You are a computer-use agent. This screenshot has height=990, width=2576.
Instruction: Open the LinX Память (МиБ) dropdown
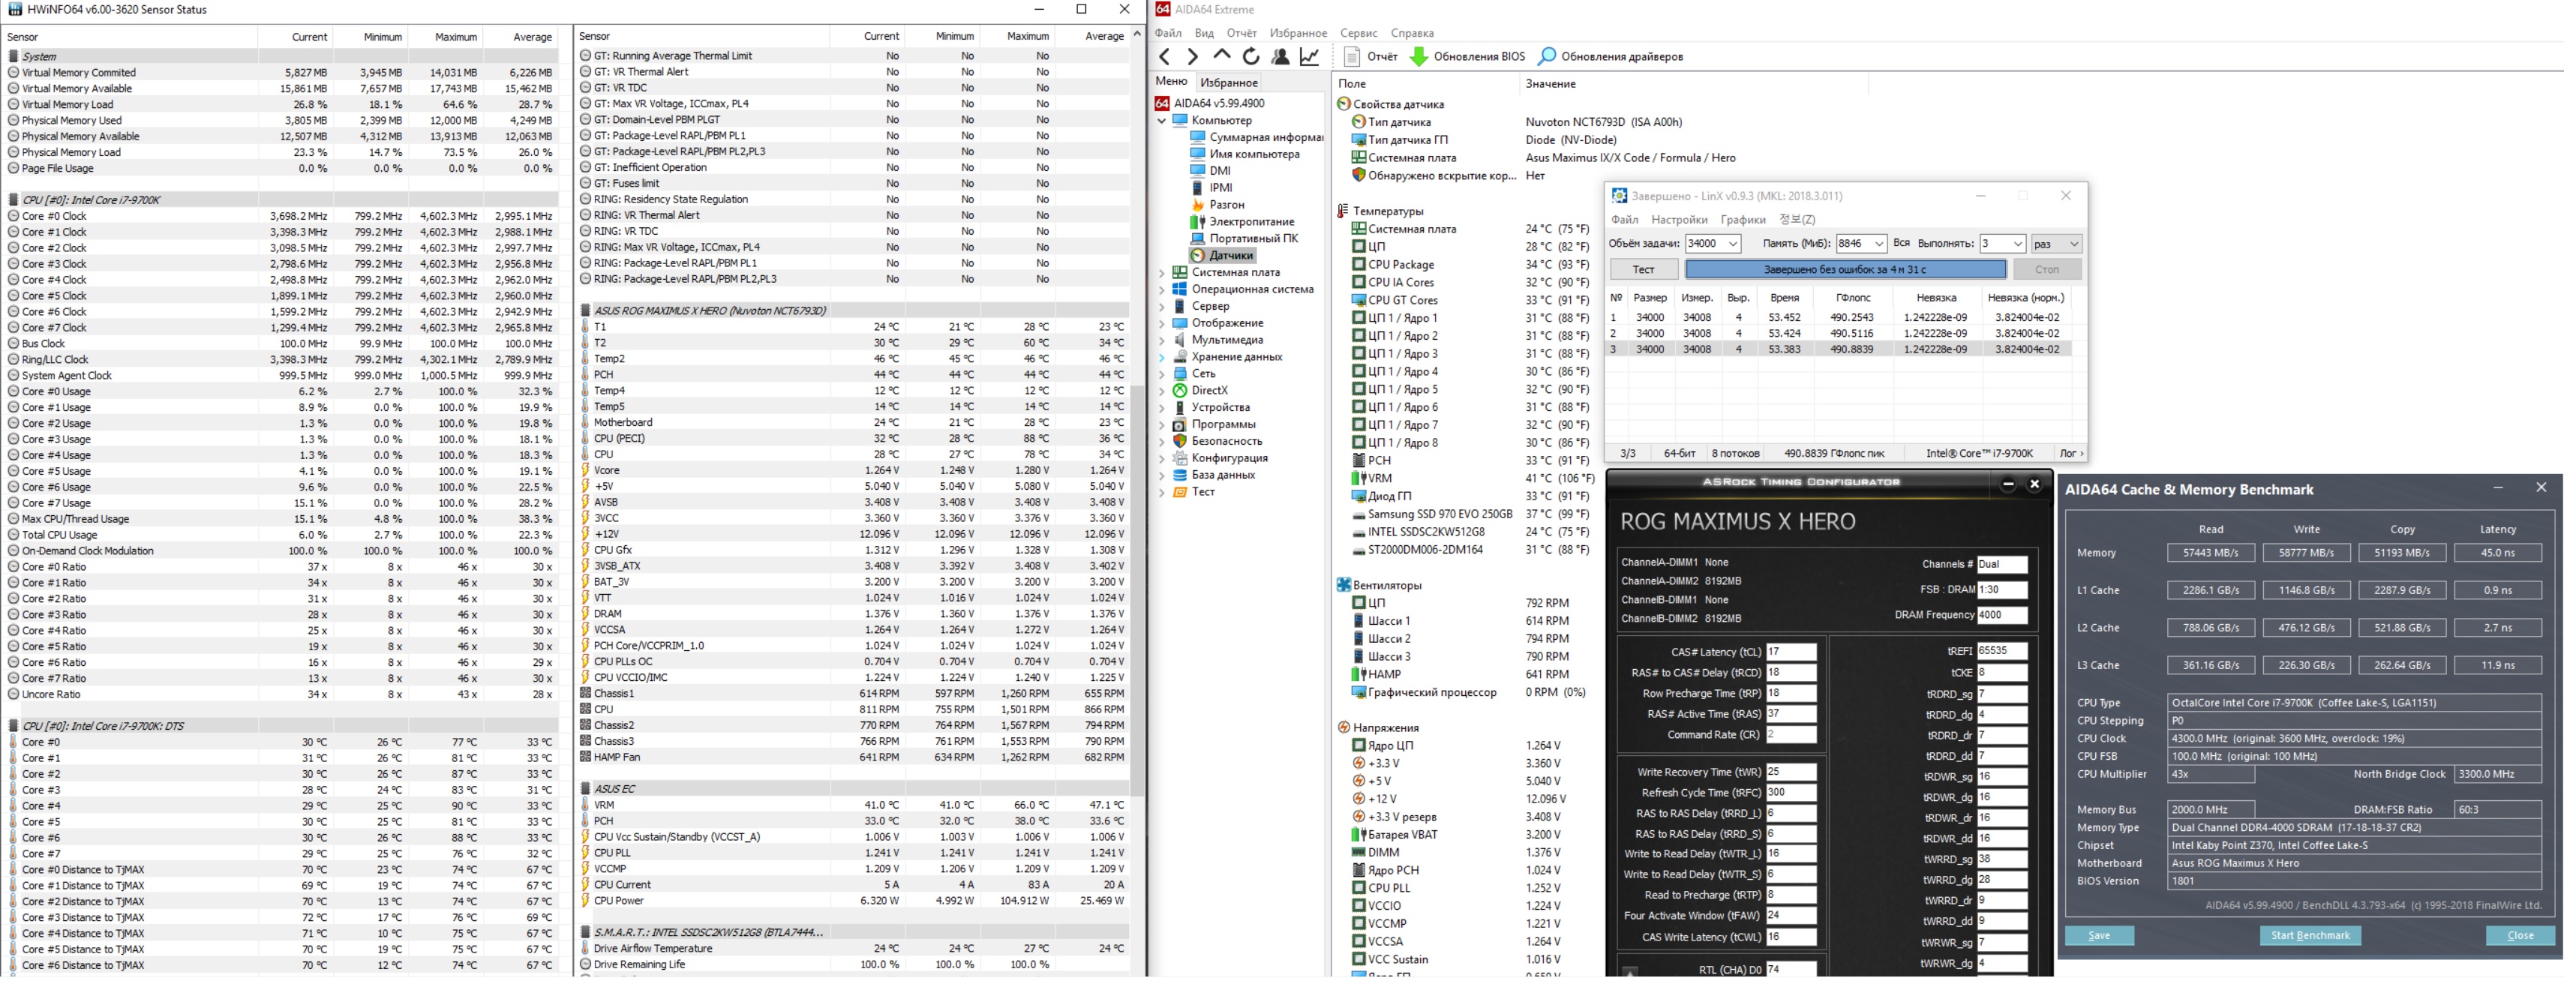1879,244
